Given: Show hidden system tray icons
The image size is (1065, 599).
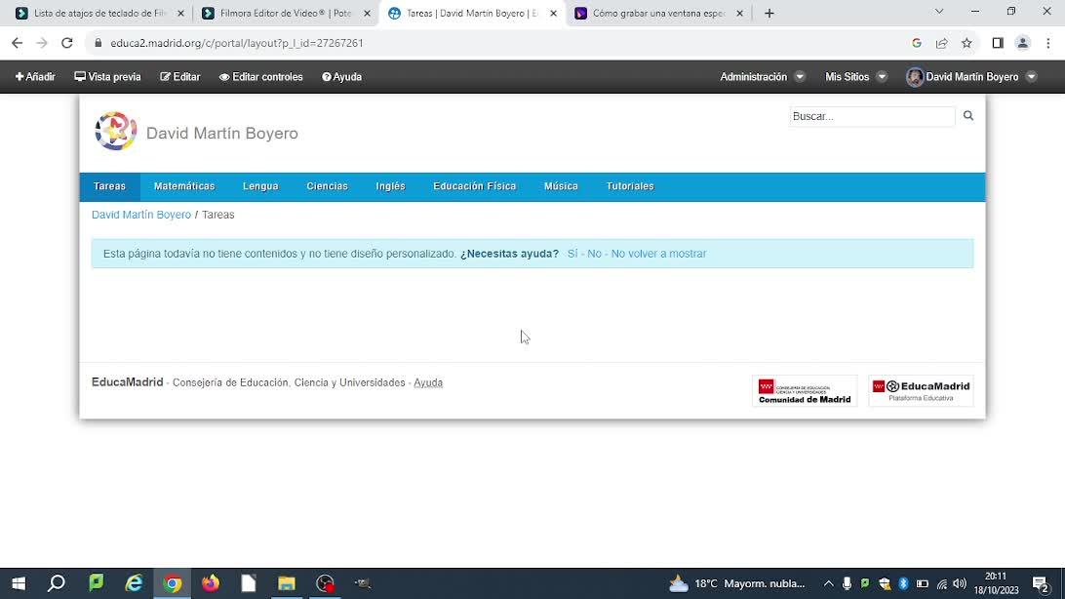Looking at the screenshot, I should [828, 583].
